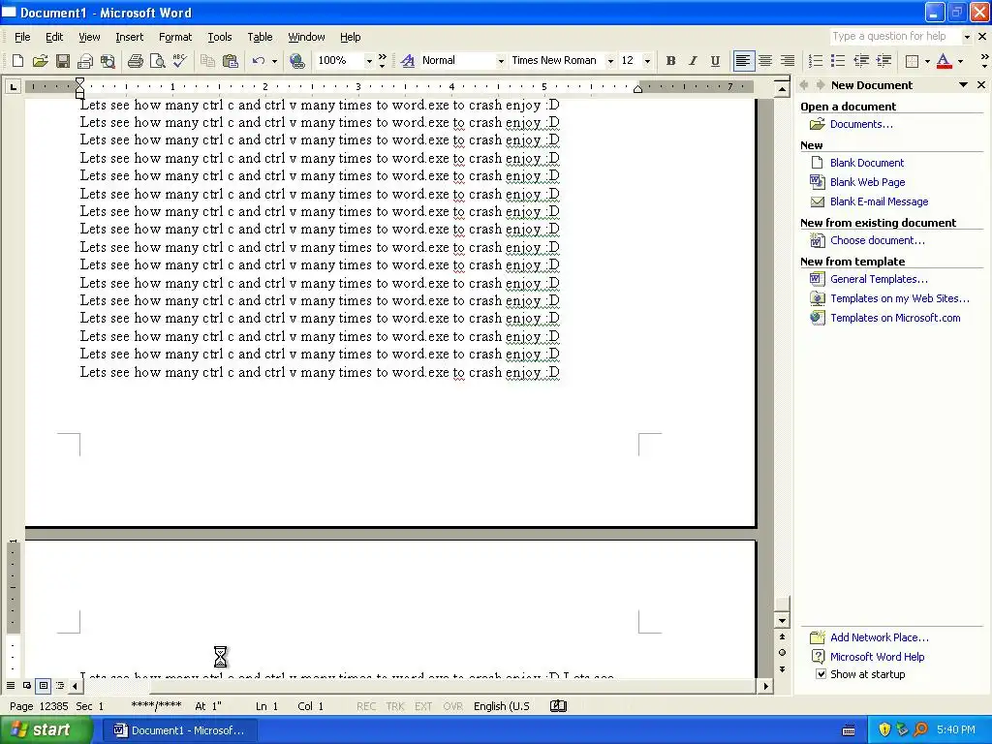Apply bulleted list formatting

[x=838, y=61]
